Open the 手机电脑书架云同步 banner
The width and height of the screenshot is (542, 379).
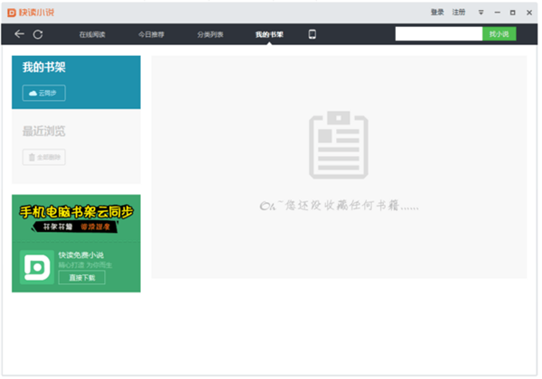[77, 217]
